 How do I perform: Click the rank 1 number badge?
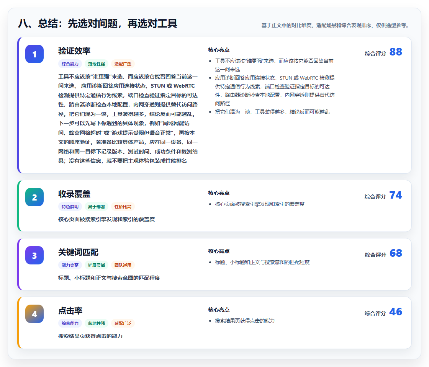[x=34, y=54]
